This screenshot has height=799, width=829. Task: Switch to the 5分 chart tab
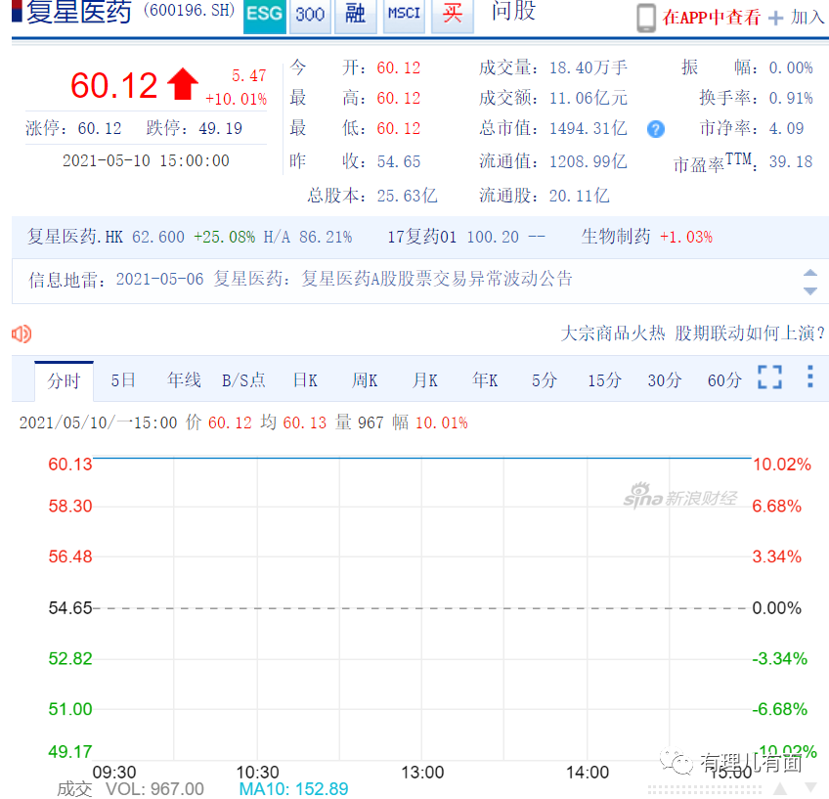pyautogui.click(x=545, y=380)
